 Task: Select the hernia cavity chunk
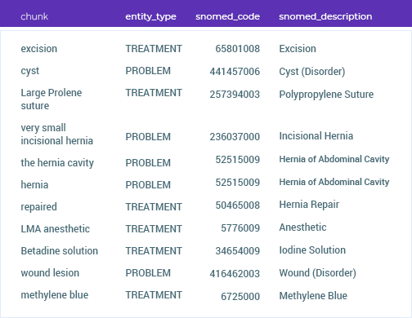point(57,163)
